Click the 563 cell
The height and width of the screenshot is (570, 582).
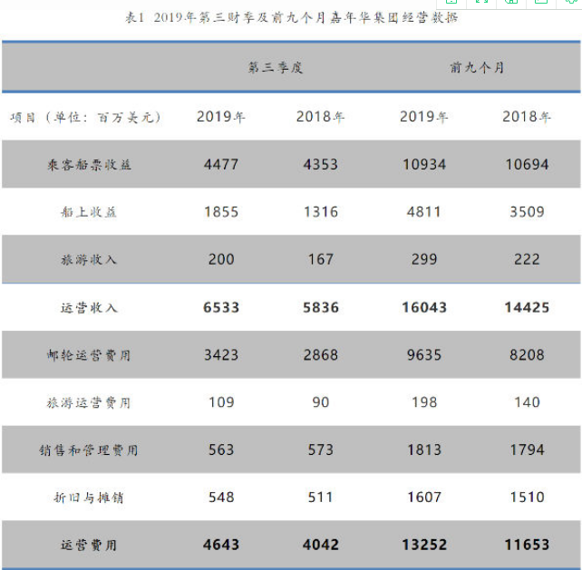[221, 450]
